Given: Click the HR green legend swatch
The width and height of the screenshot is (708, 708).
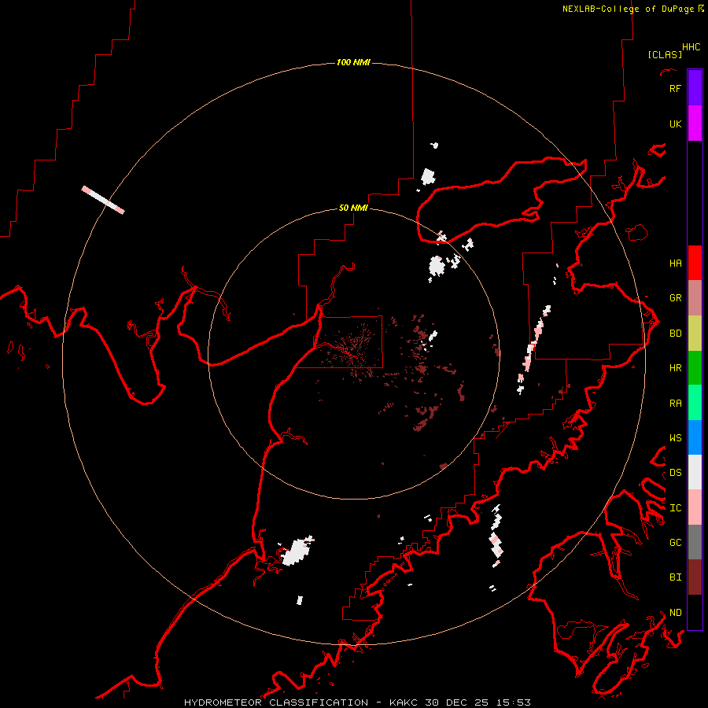Looking at the screenshot, I should [x=695, y=368].
